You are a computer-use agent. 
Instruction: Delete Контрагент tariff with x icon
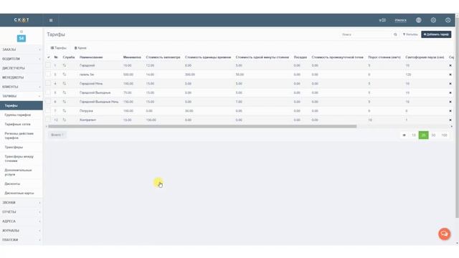450,120
